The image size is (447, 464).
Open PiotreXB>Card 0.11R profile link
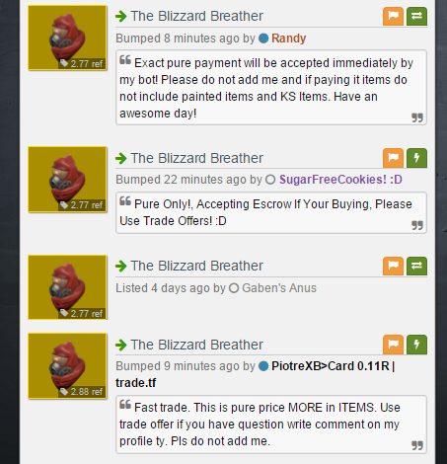(x=255, y=374)
